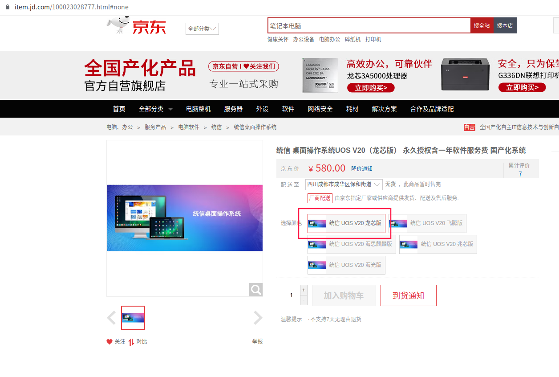Viewport: 559px width, 377px height.
Task: Click the 搜全站 search button
Action: tap(482, 26)
